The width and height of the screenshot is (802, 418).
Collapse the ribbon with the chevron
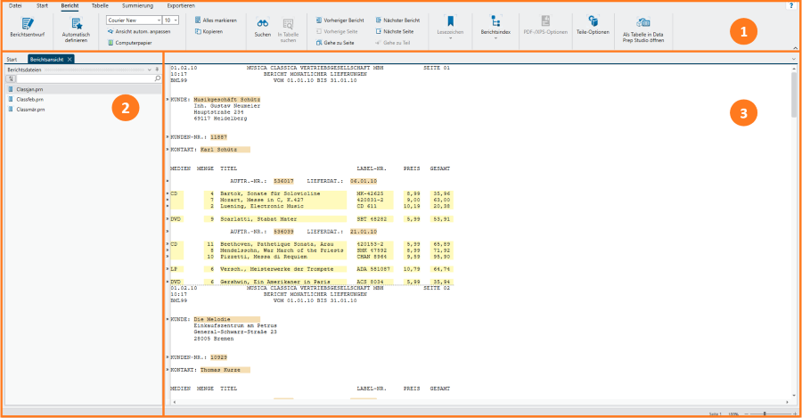(796, 47)
